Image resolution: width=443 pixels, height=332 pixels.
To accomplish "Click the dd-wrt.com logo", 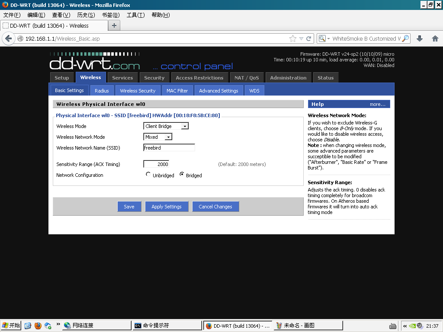I will [x=95, y=61].
